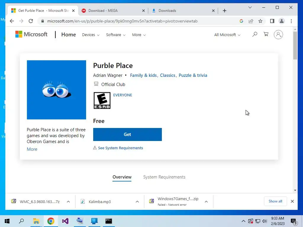The image size is (303, 227).
Task: Click the page vertical scrollbar thumb
Action: coord(295,45)
